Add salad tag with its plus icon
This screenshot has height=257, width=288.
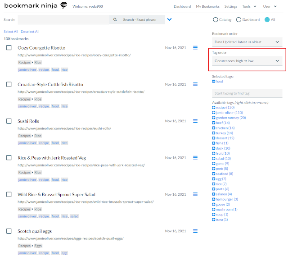[214, 158]
